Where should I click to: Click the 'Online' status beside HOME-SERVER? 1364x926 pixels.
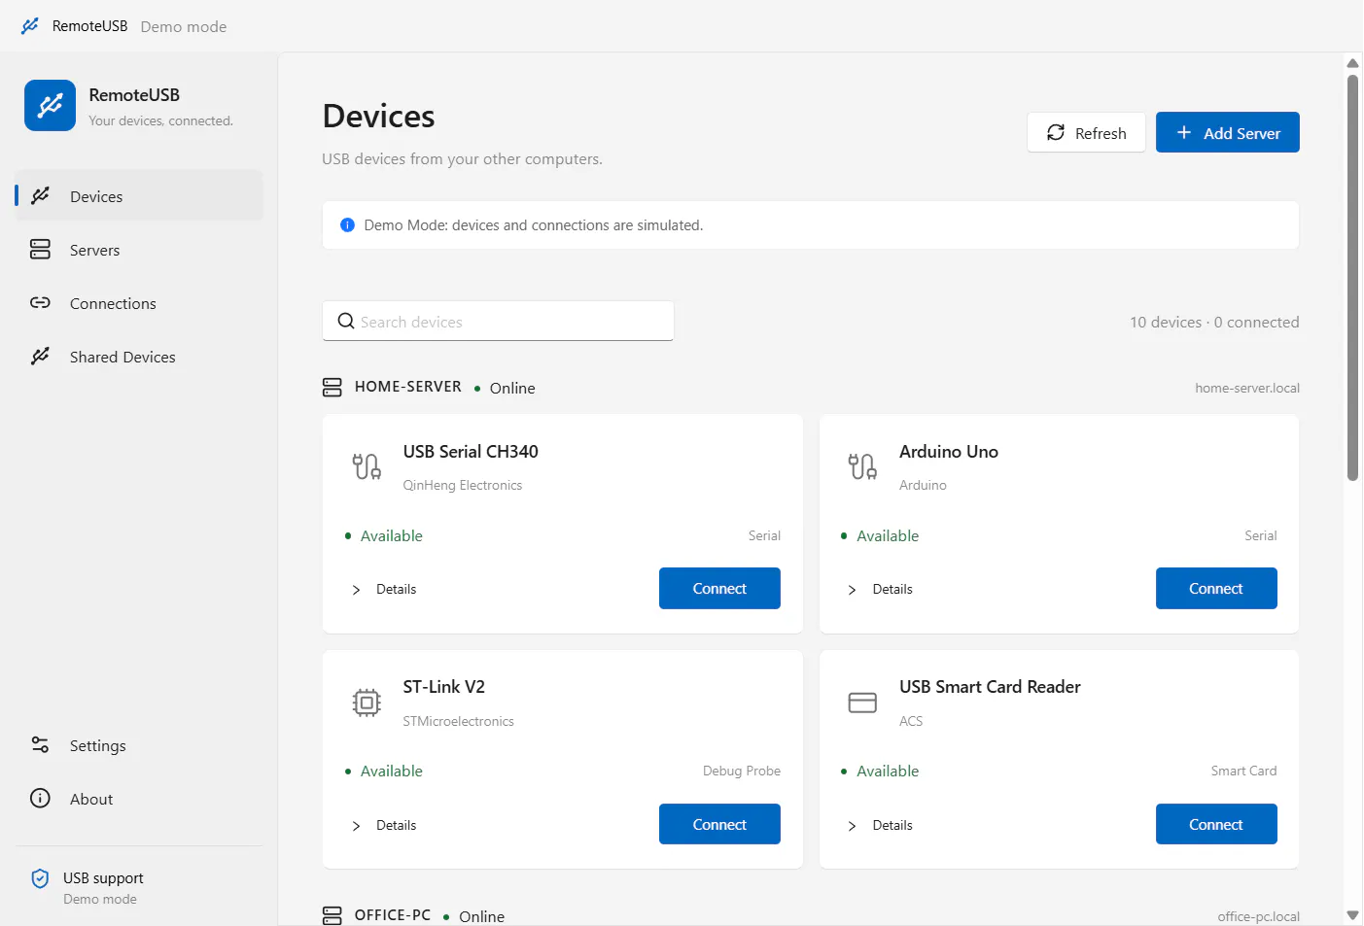(x=512, y=389)
